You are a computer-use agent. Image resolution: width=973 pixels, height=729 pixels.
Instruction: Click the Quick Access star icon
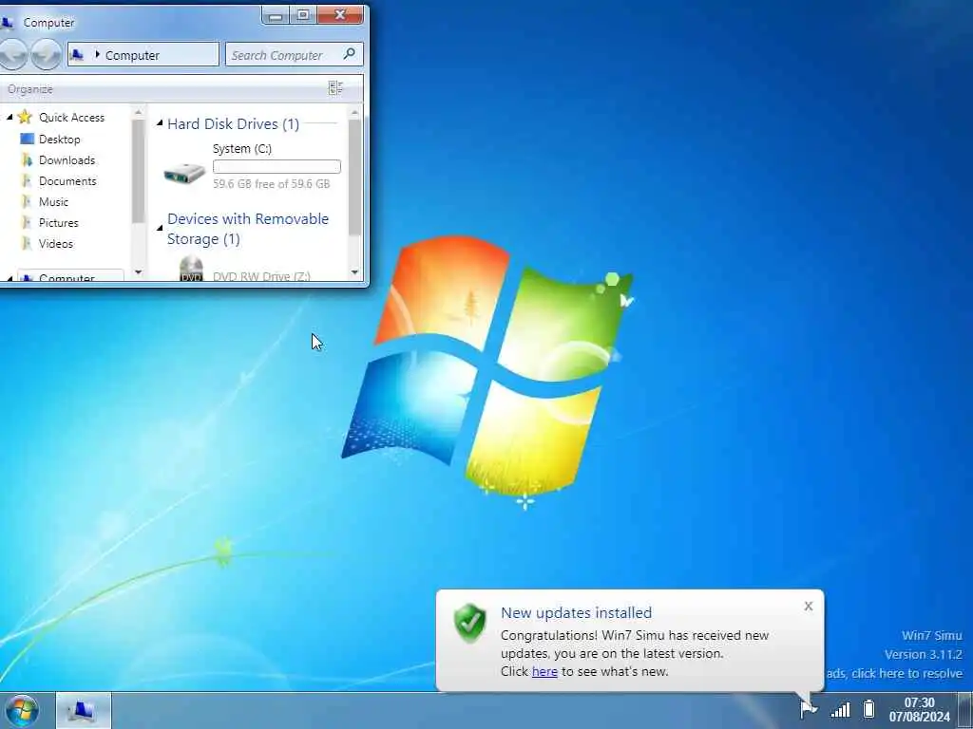25,117
